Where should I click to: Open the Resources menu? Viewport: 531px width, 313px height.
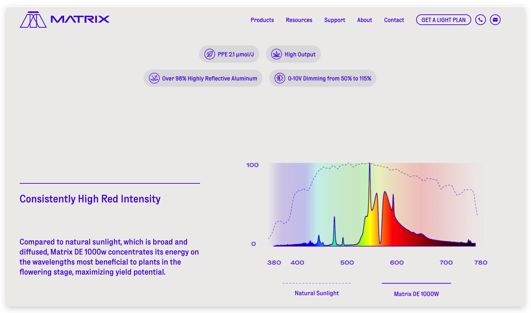click(x=299, y=20)
